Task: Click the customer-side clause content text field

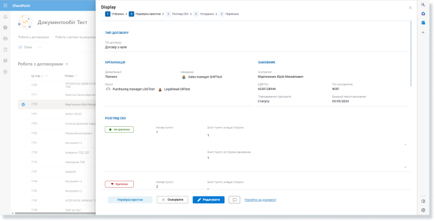Action: tap(306, 162)
